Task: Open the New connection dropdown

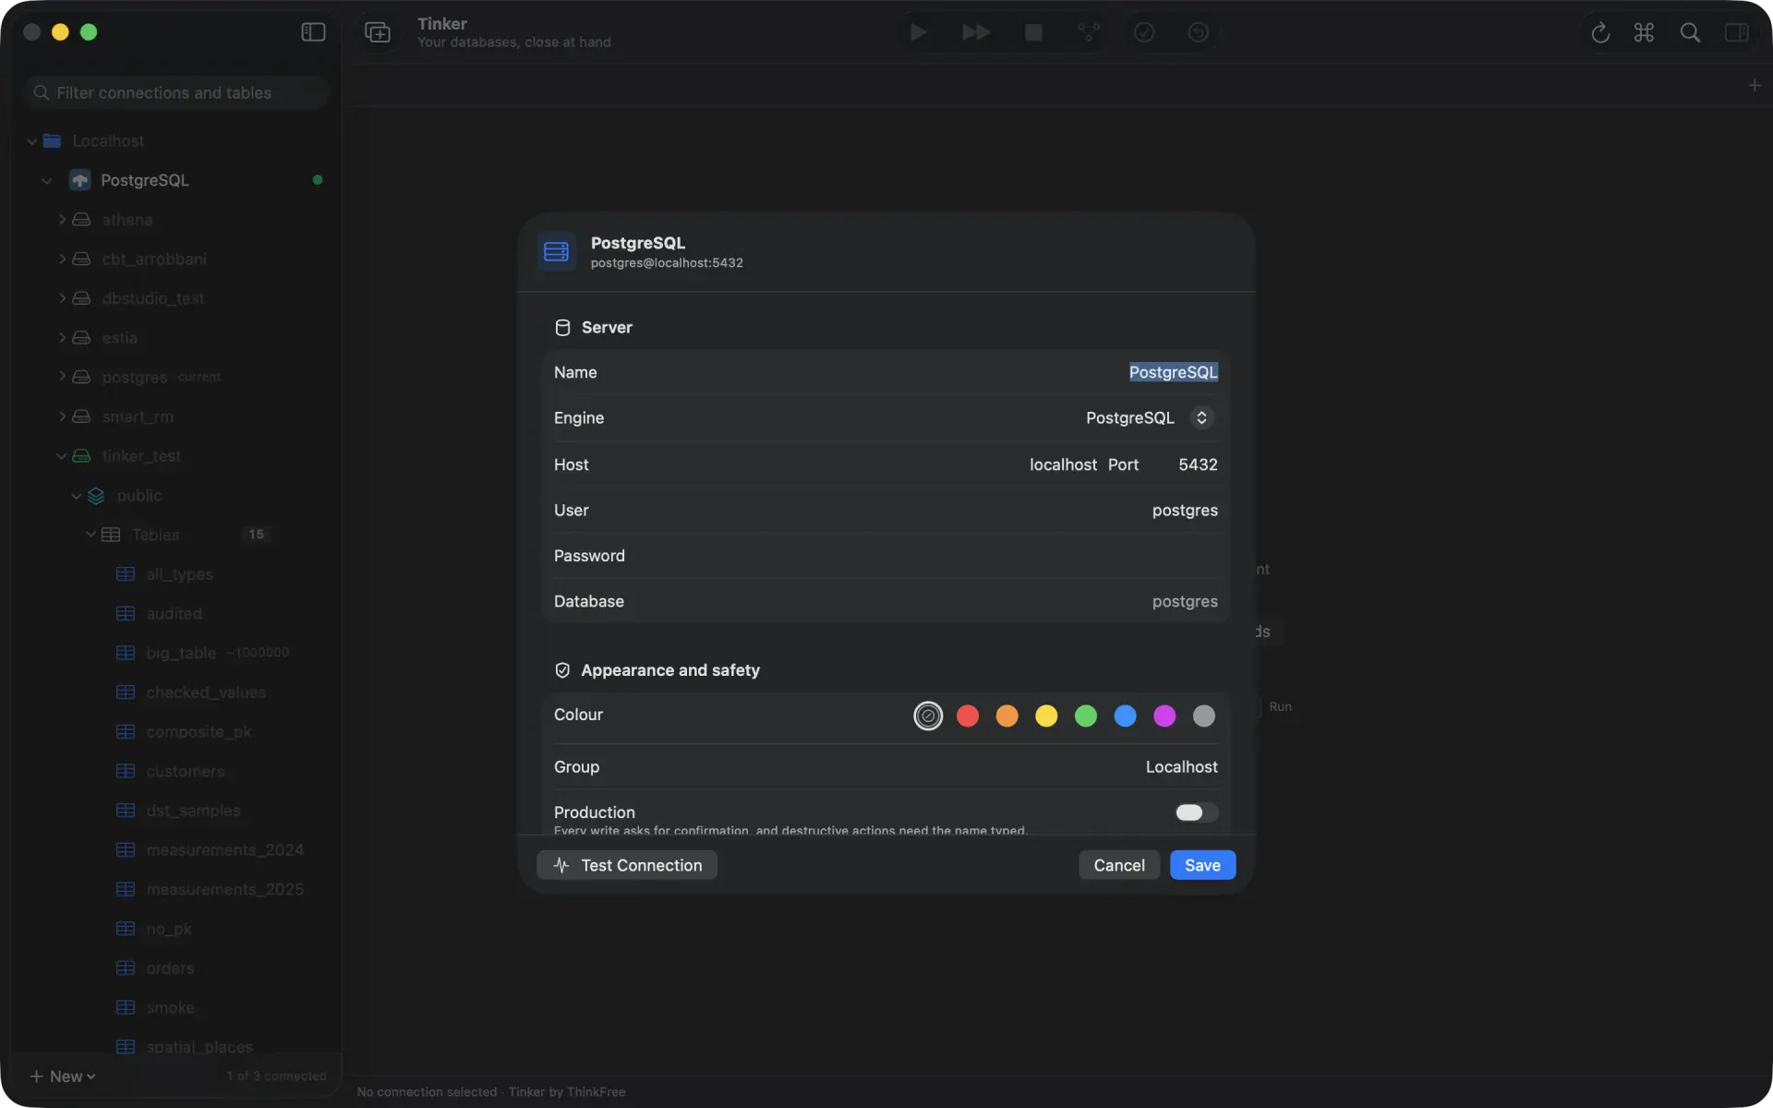Action: point(63,1077)
